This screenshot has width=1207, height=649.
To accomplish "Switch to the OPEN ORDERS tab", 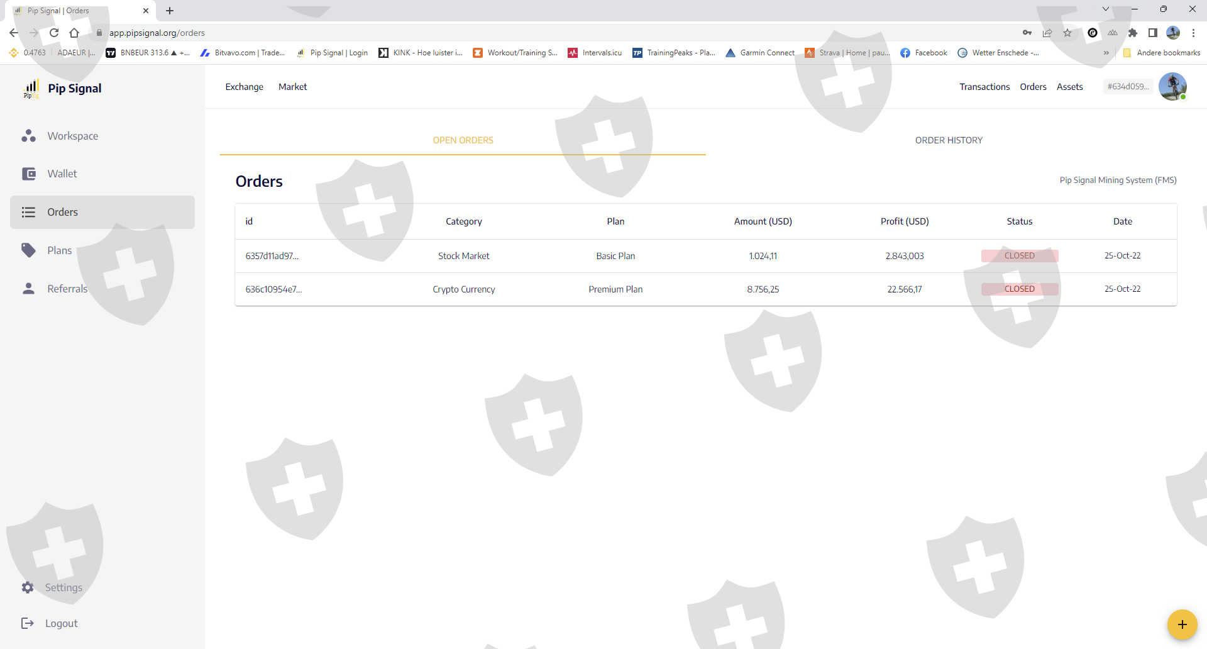I will click(x=463, y=140).
